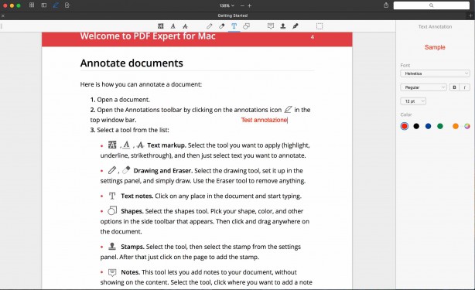
Task: Click the '1. Open a document.' line
Action: (120, 100)
